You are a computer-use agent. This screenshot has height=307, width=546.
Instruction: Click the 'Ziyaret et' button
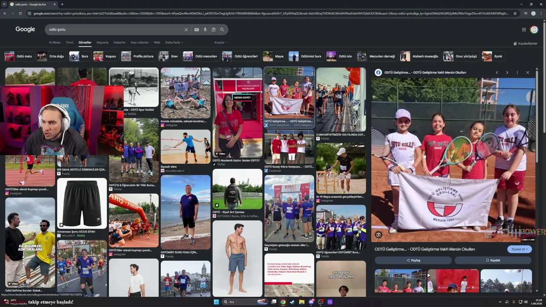tap(520, 249)
